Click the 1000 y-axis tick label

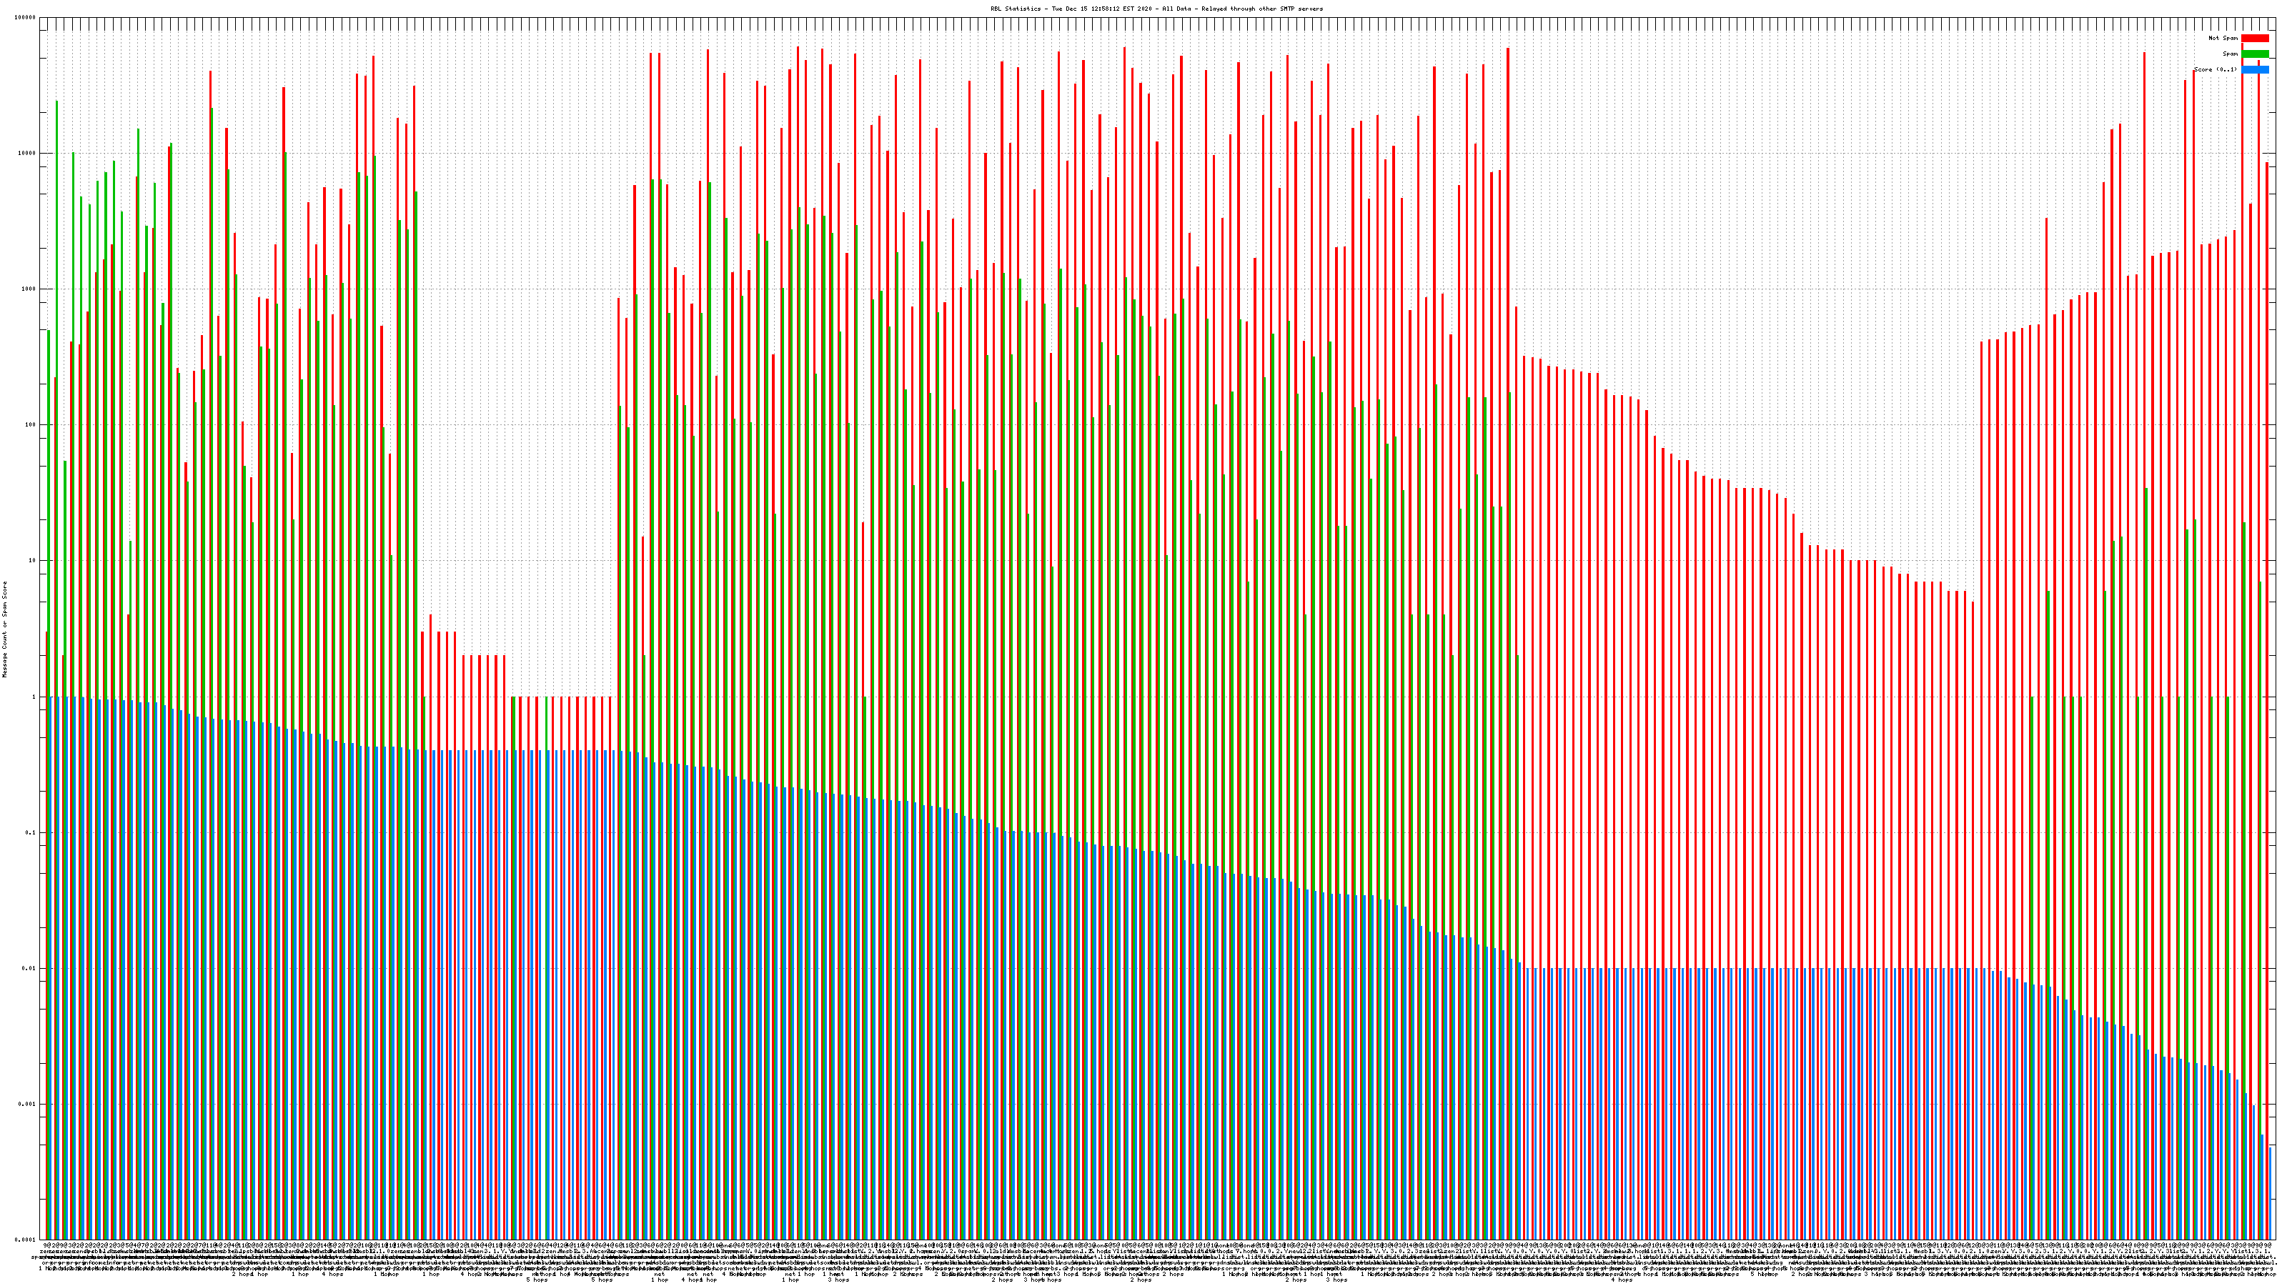pos(29,289)
